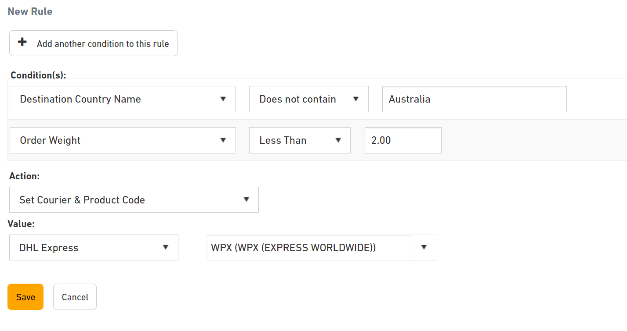Focus the Australia text field
The image size is (627, 331).
pos(474,99)
